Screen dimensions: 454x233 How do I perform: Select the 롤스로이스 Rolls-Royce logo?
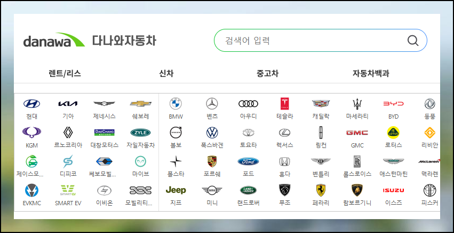[357, 161]
